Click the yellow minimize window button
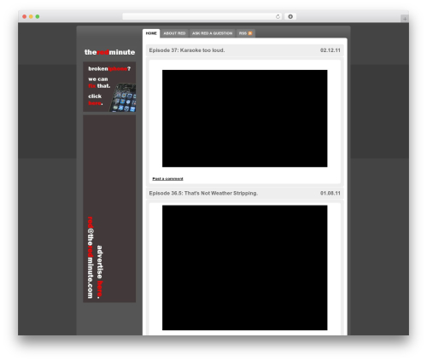427x361 pixels. coord(31,16)
